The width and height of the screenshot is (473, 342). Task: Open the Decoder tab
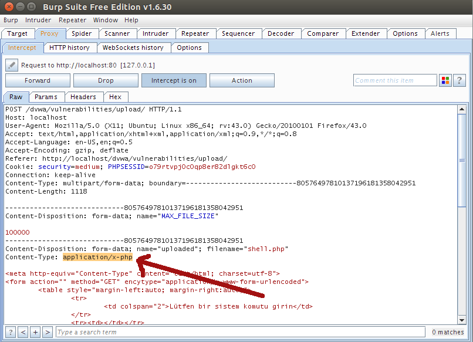pos(281,33)
